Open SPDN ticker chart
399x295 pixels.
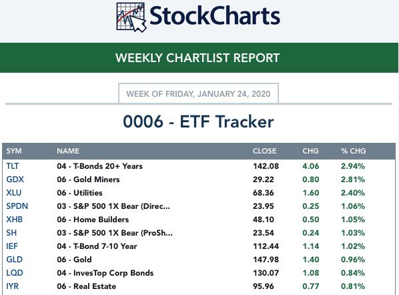coord(17,206)
